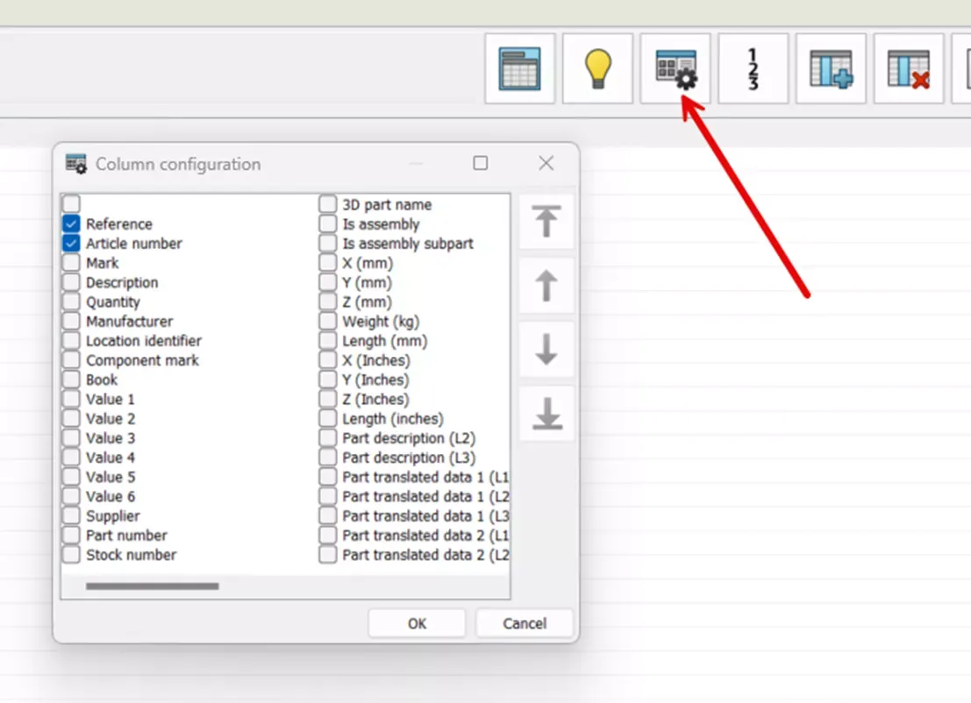Enable the Is assembly checkbox
This screenshot has height=703, width=971.
(327, 224)
